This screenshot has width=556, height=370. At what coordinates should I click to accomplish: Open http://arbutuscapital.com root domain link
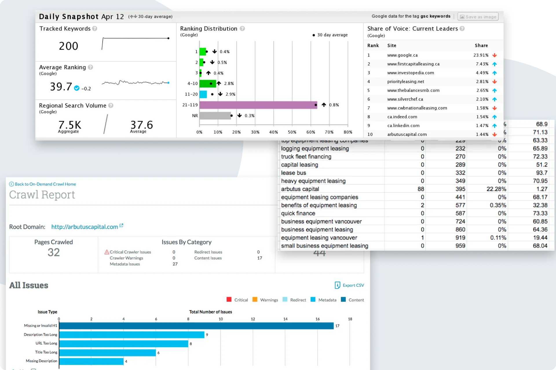point(85,227)
